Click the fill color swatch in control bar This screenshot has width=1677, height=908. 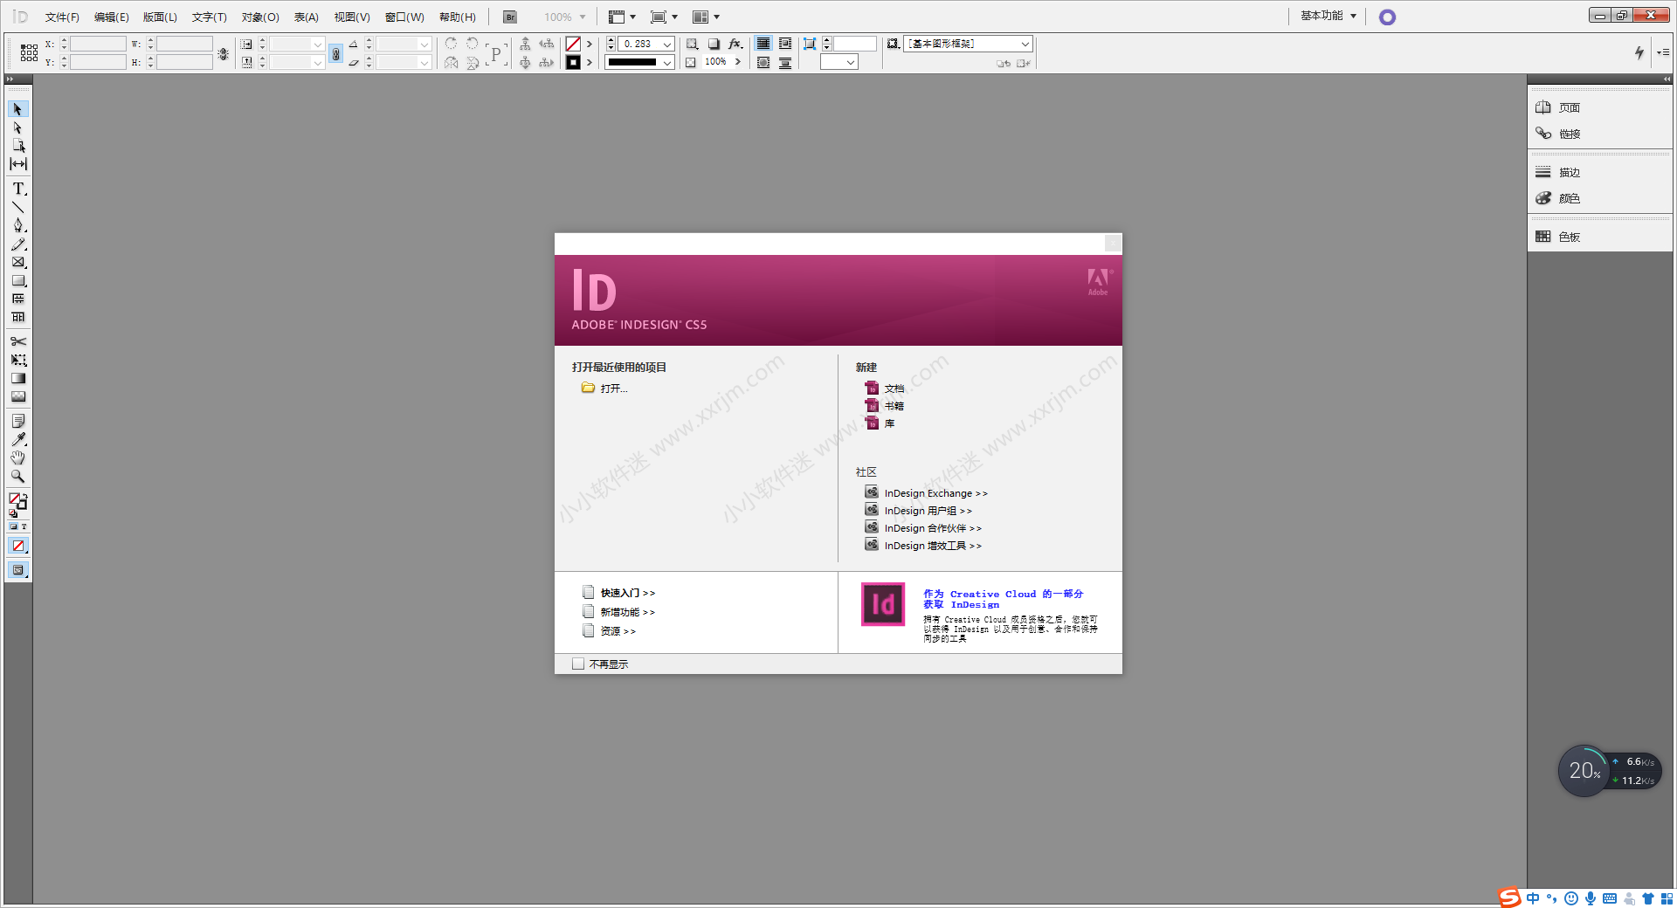point(573,44)
